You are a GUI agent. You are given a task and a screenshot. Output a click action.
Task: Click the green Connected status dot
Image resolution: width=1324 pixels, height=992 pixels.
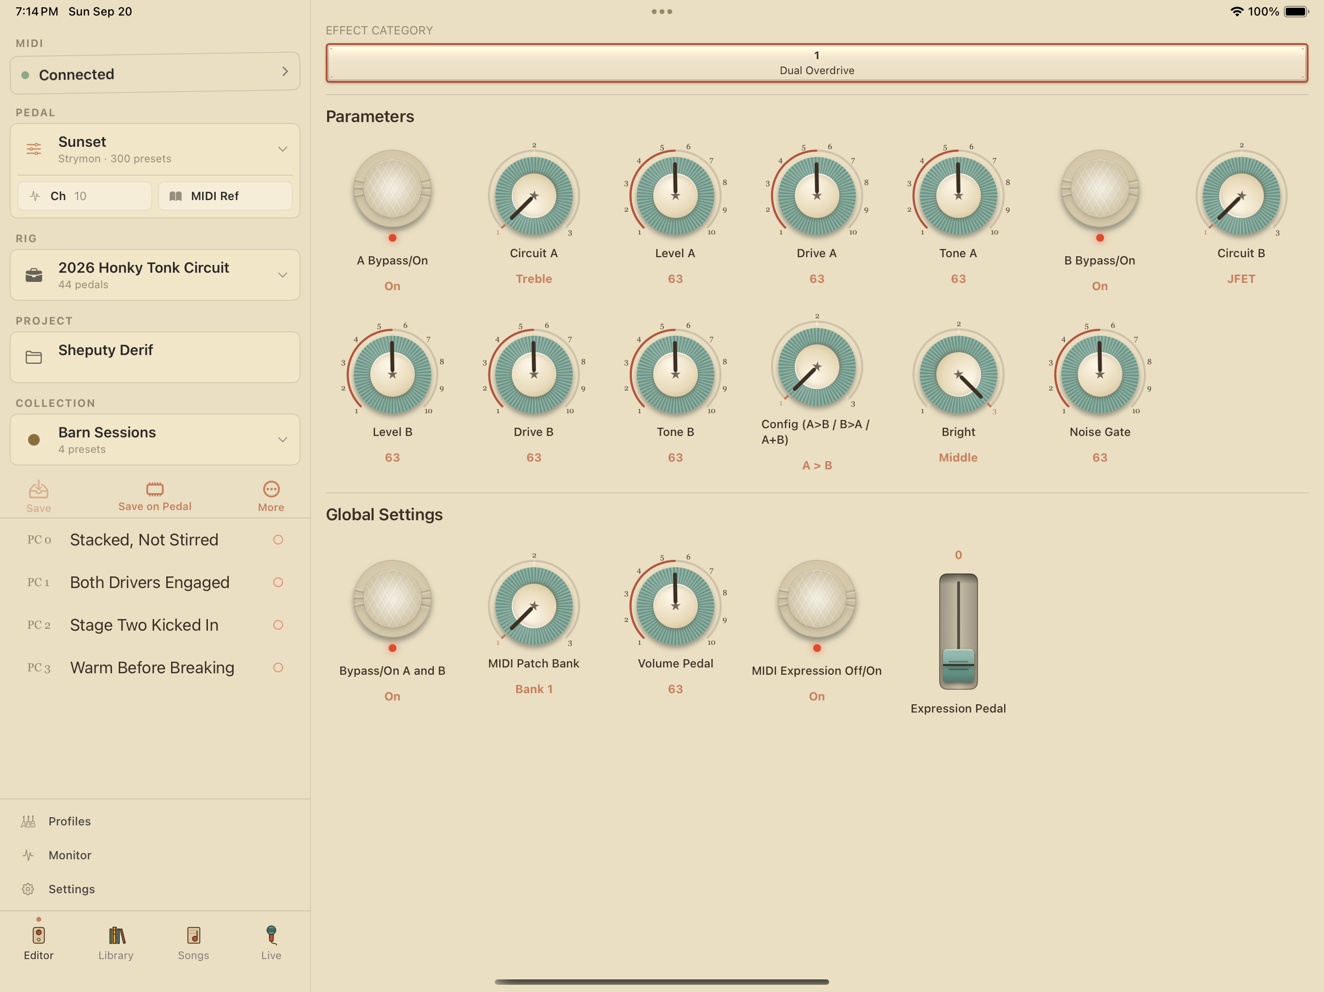pyautogui.click(x=25, y=75)
